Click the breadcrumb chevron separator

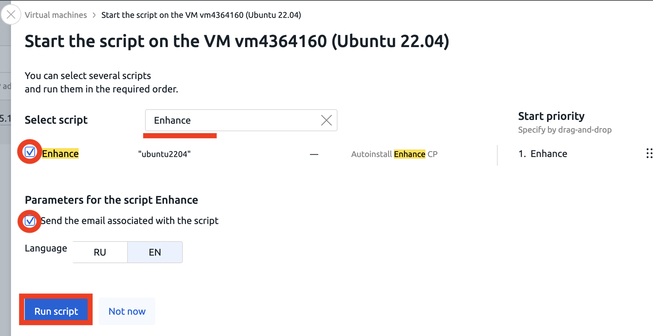click(94, 15)
